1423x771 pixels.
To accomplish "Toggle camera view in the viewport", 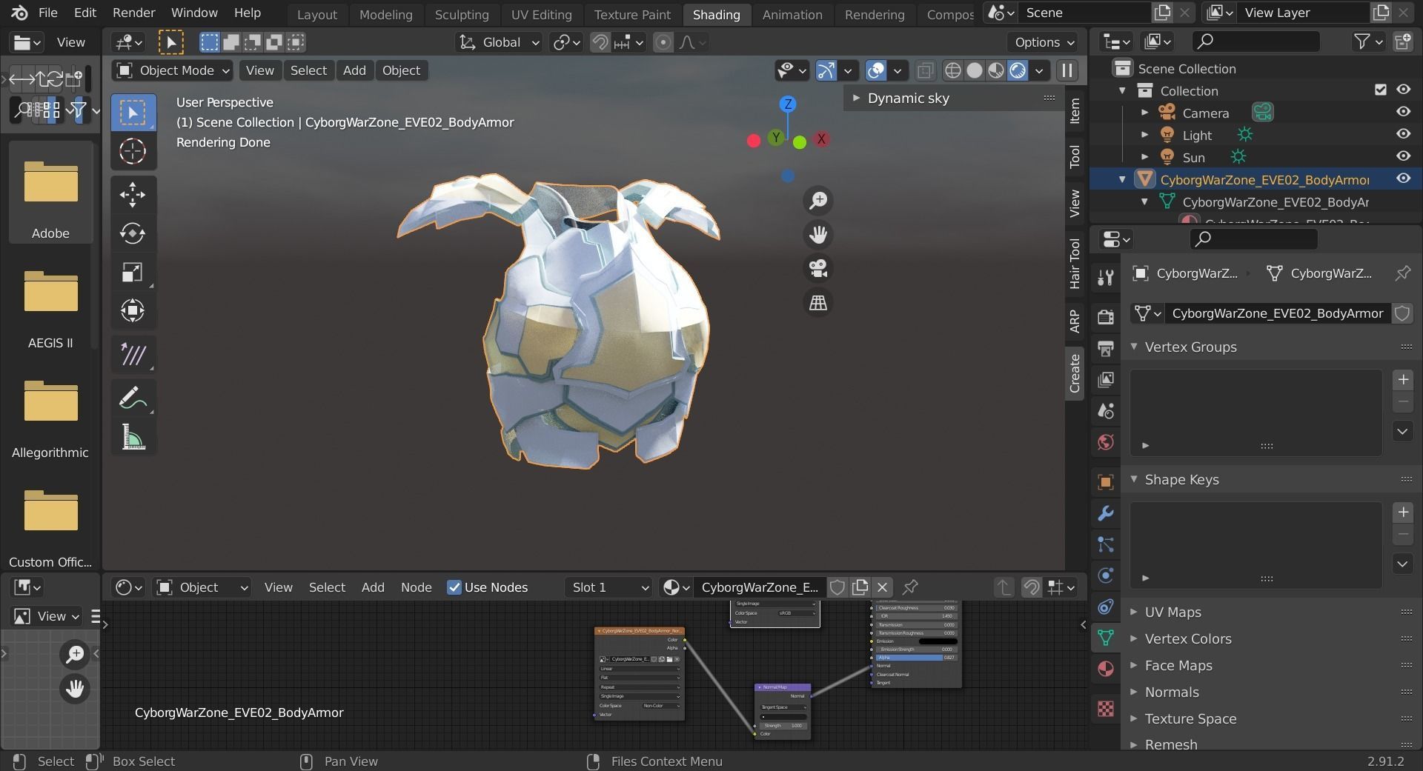I will (x=818, y=268).
